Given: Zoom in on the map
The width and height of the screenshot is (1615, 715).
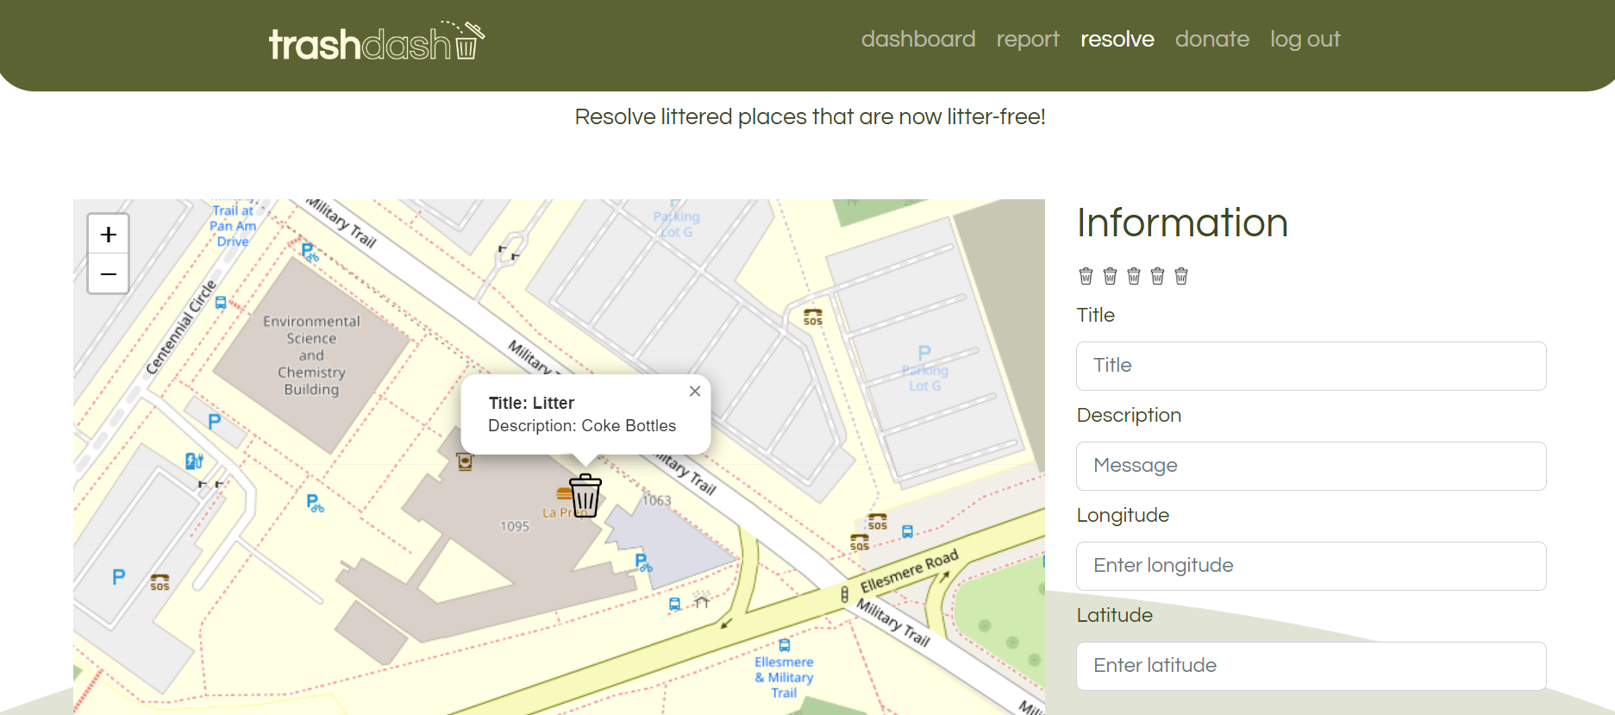Looking at the screenshot, I should (109, 234).
